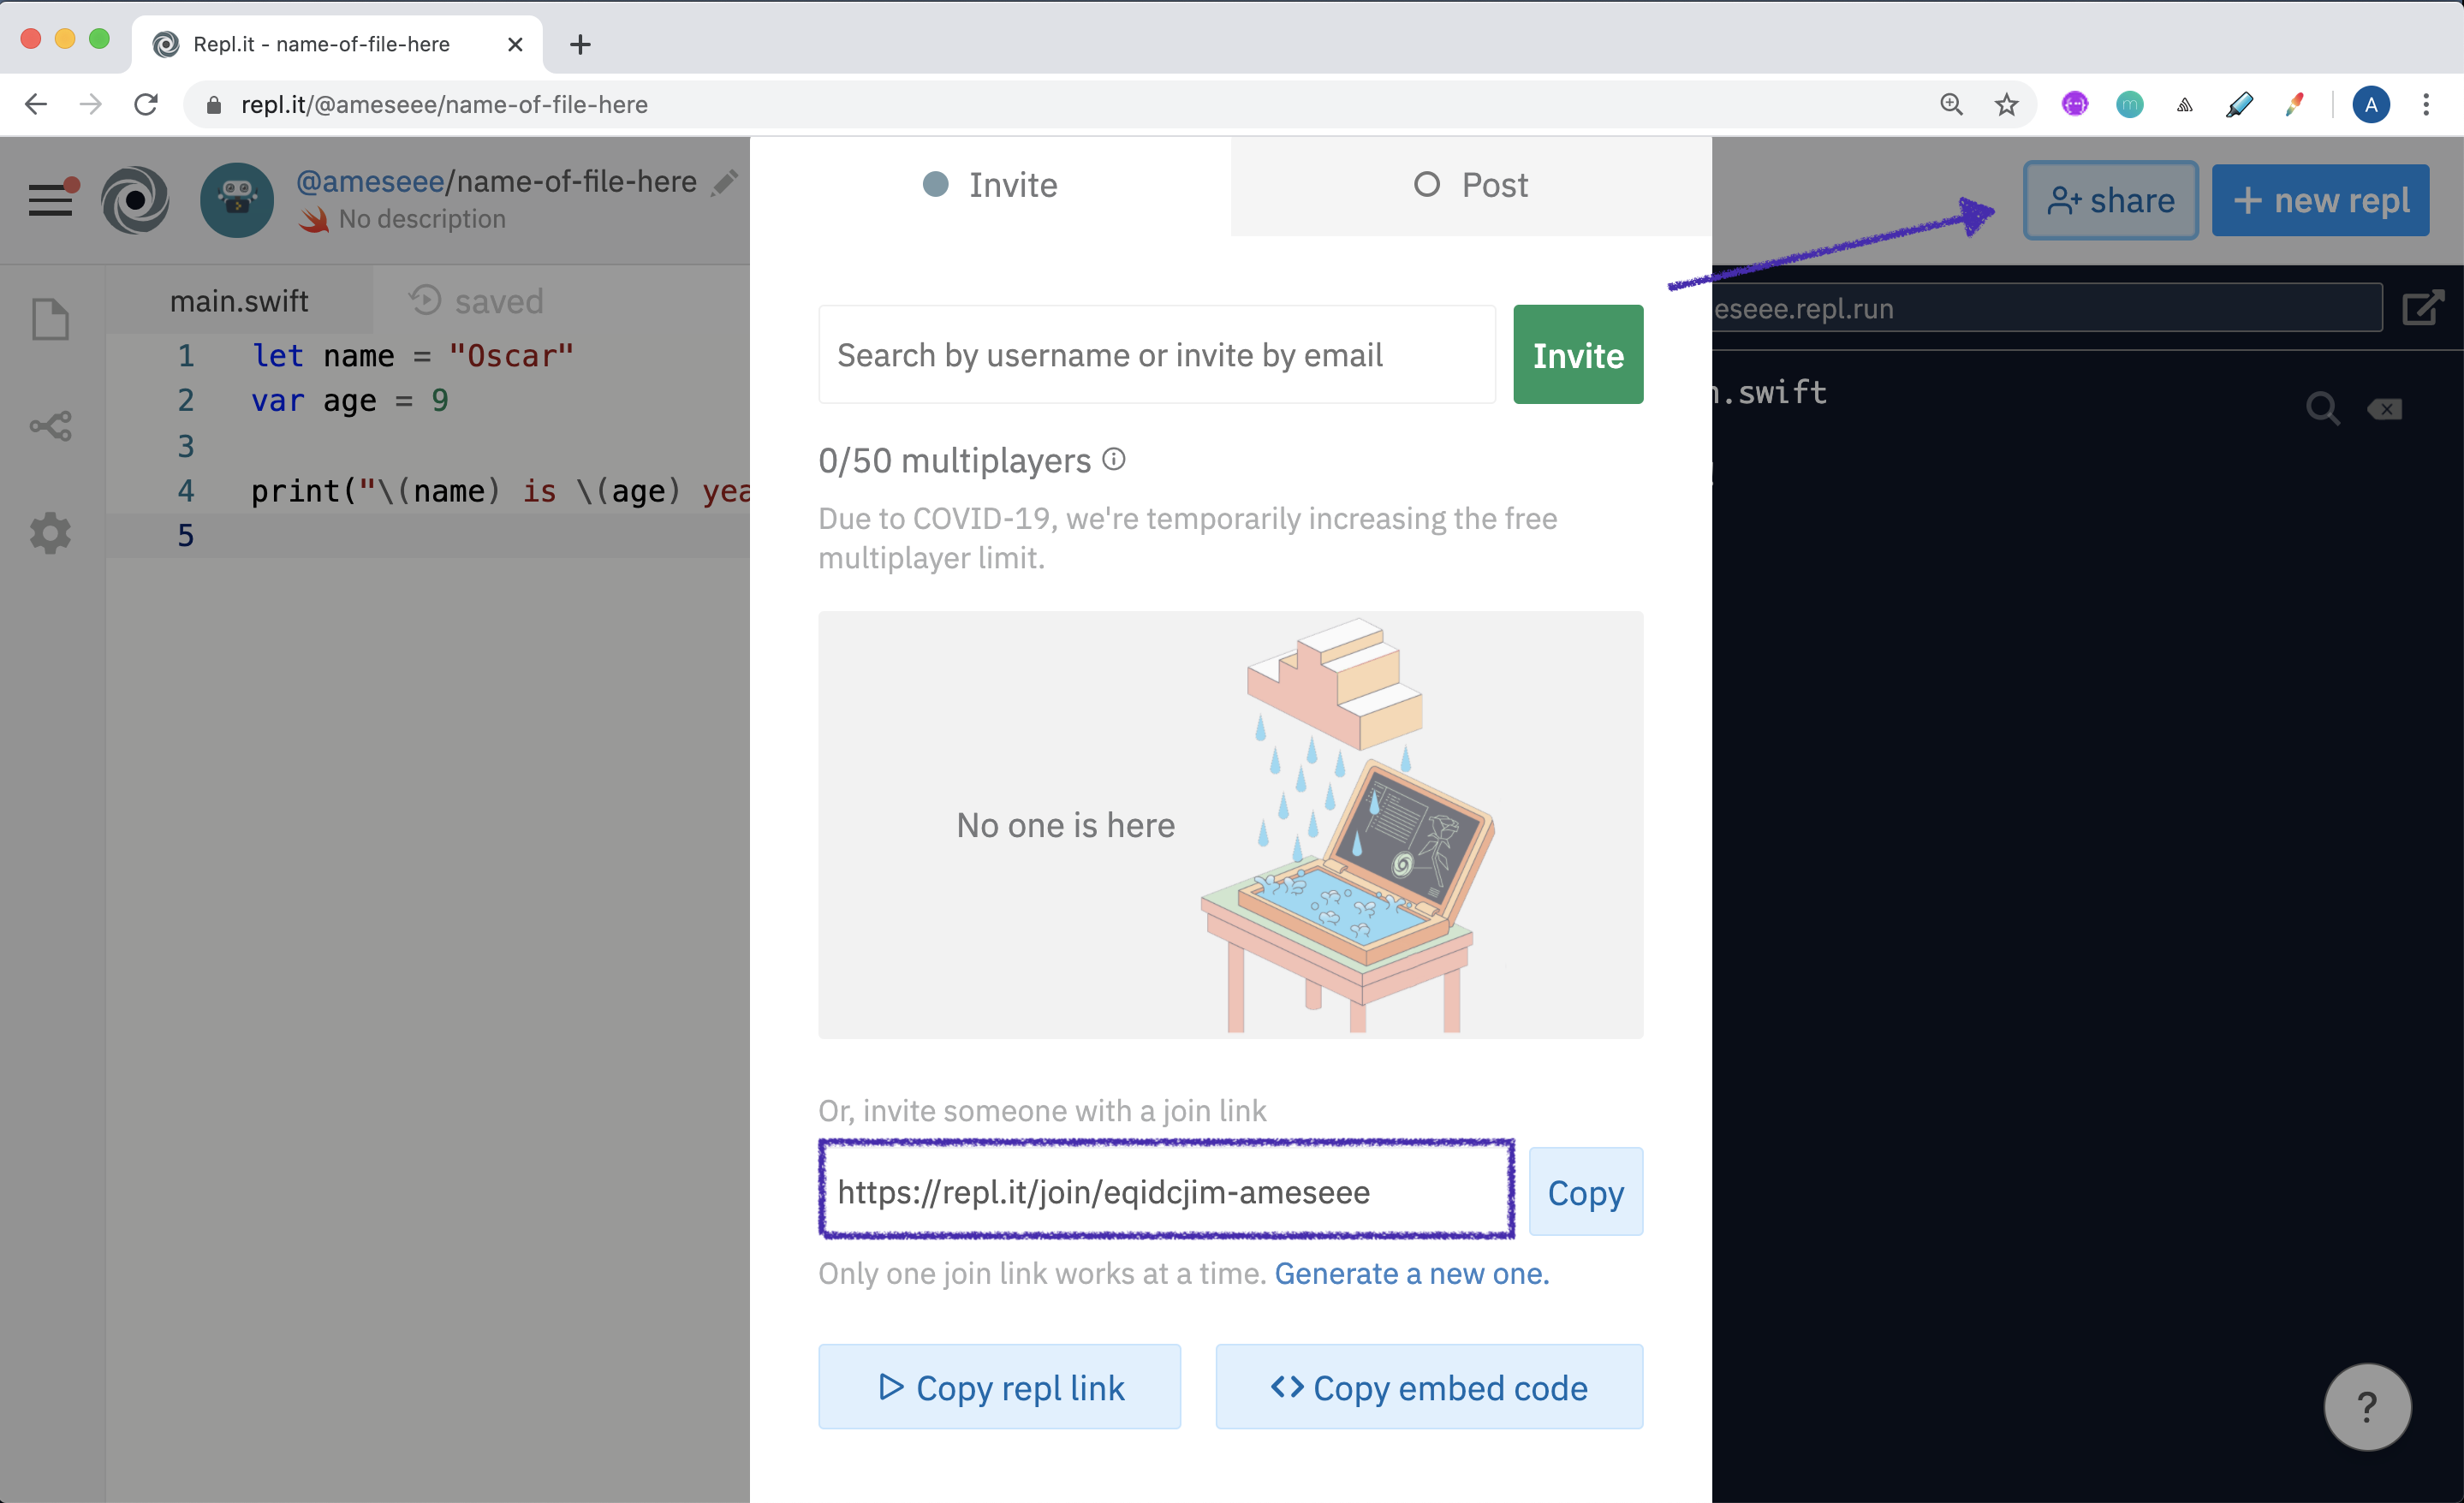Viewport: 2464px width, 1503px height.
Task: Bookmark this page with the star icon
Action: 2006,105
